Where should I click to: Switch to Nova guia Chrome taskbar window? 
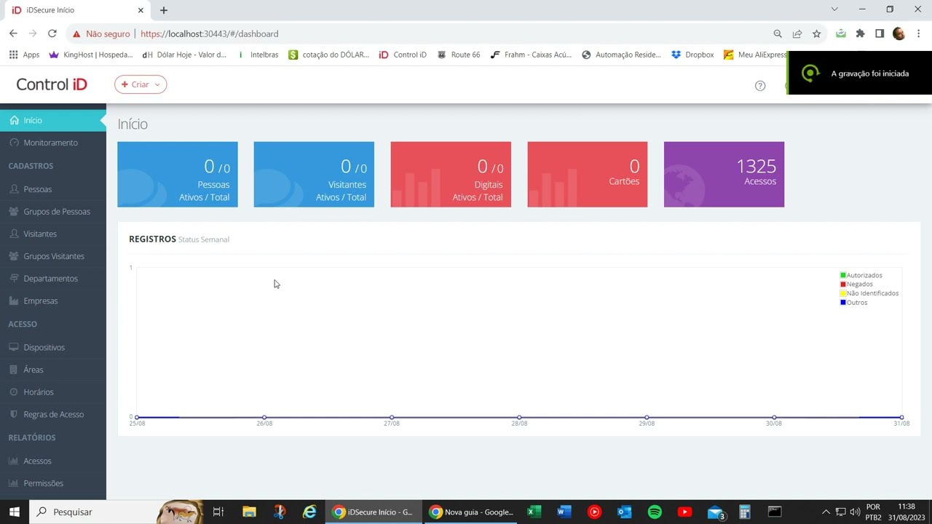coord(471,512)
